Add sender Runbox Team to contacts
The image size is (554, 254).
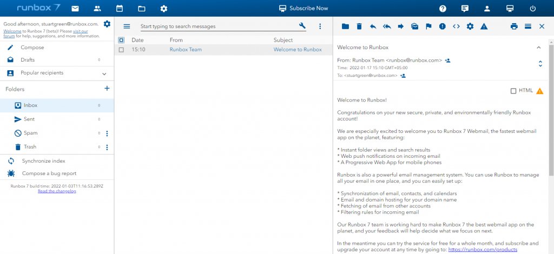click(x=447, y=61)
